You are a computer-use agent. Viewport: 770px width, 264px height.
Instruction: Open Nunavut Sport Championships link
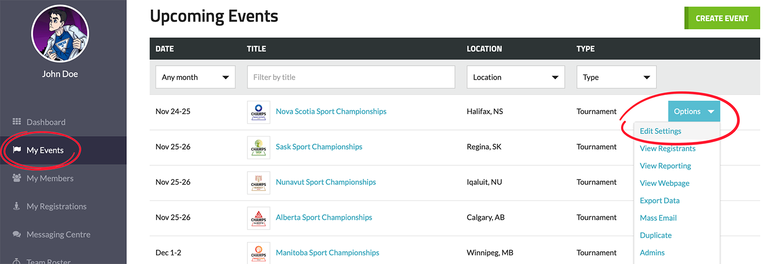[325, 182]
